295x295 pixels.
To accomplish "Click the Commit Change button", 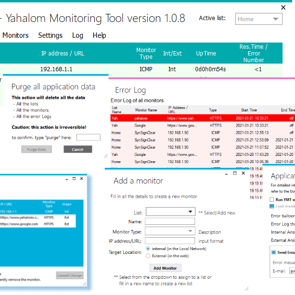I will point(70,275).
